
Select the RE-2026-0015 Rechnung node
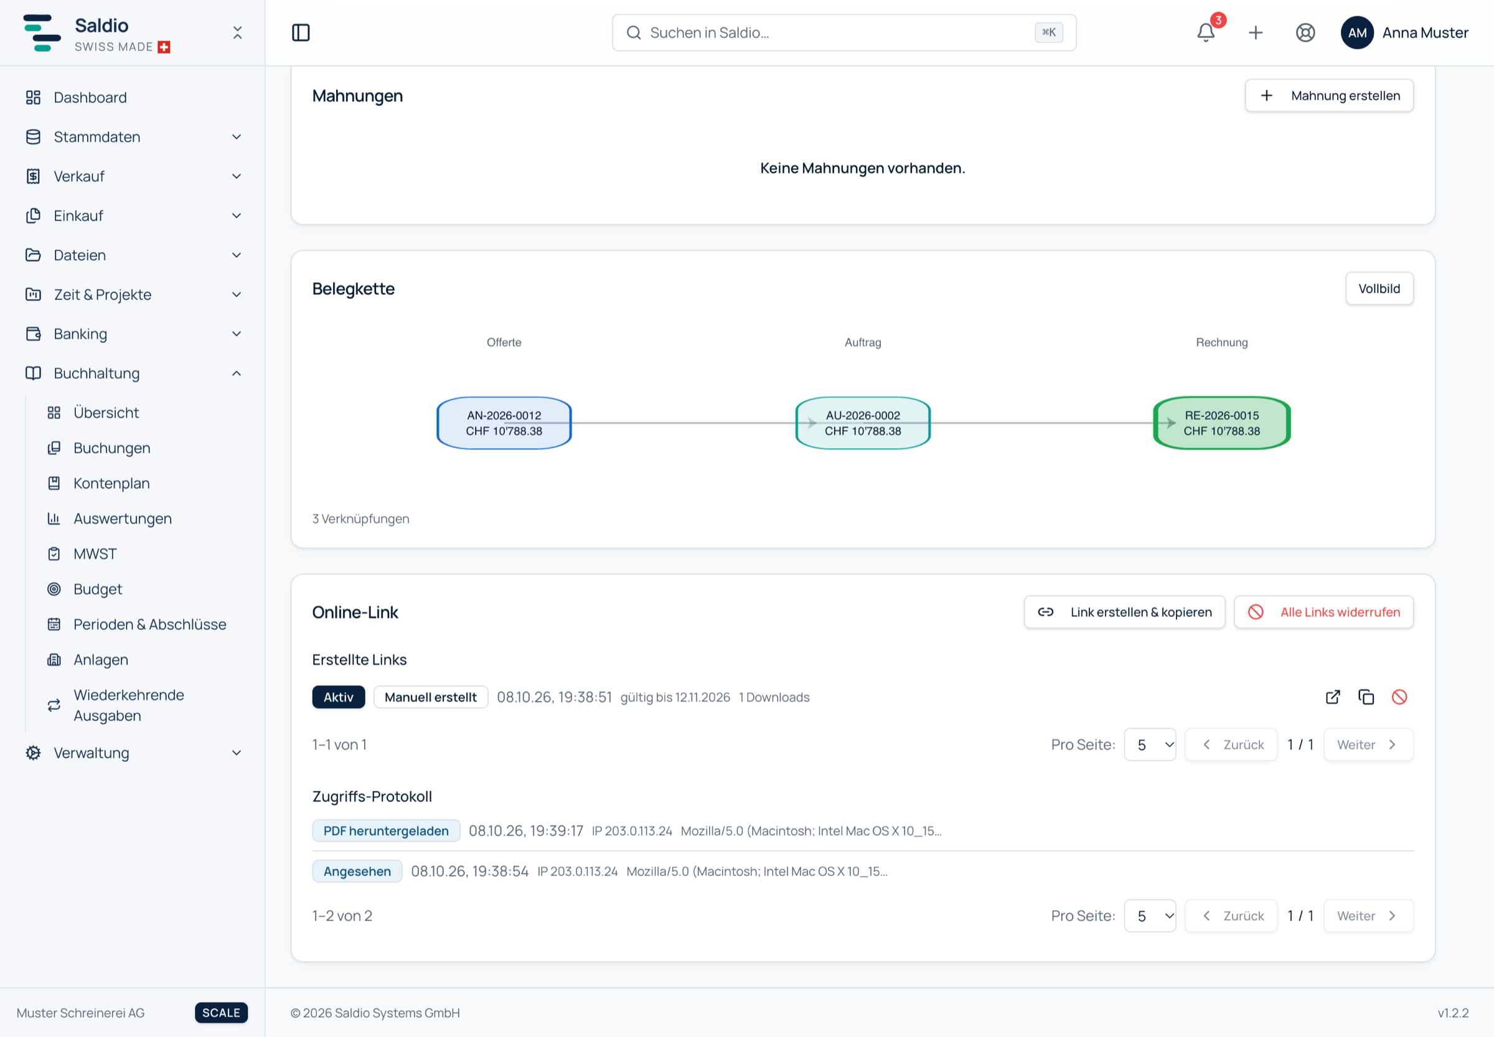pos(1221,423)
